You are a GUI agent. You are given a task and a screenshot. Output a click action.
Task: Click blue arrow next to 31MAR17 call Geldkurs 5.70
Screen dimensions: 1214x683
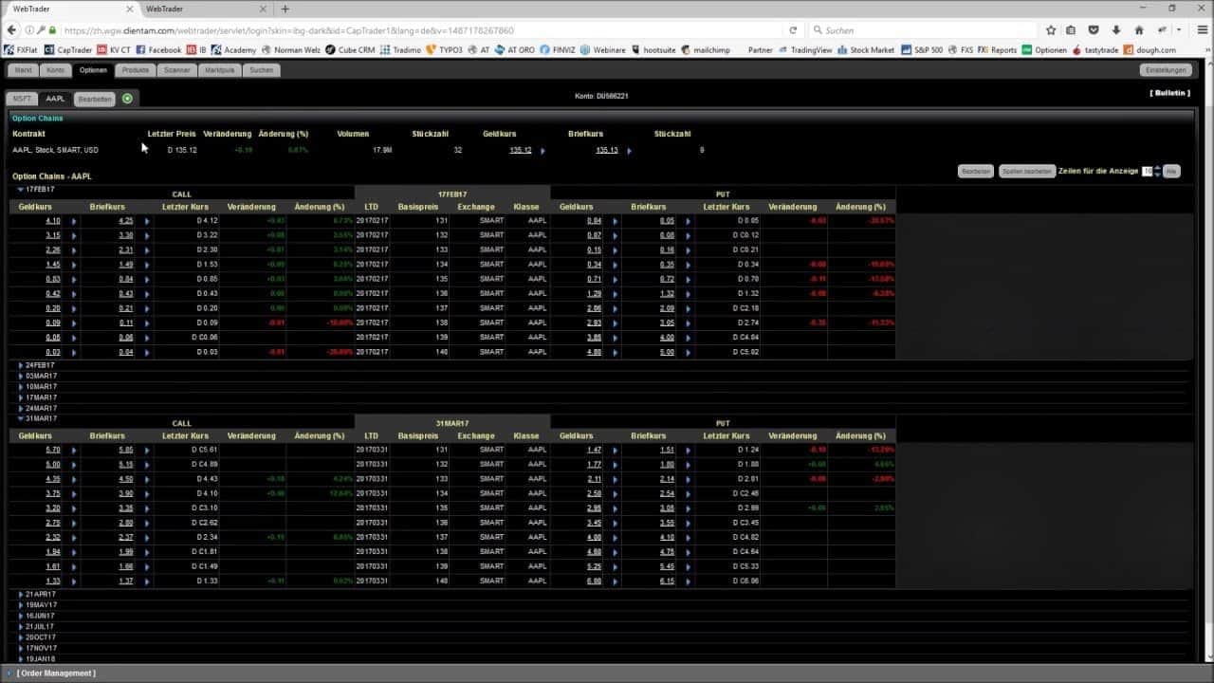[73, 451]
